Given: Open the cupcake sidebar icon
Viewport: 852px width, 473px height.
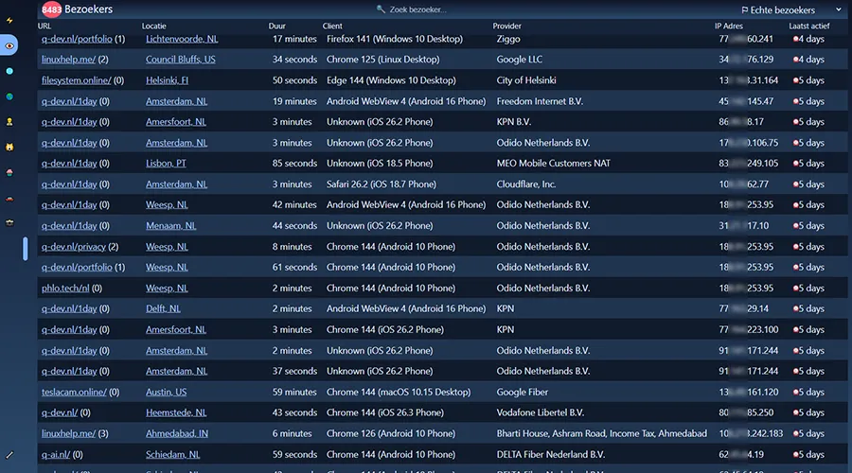Looking at the screenshot, I should [x=9, y=173].
